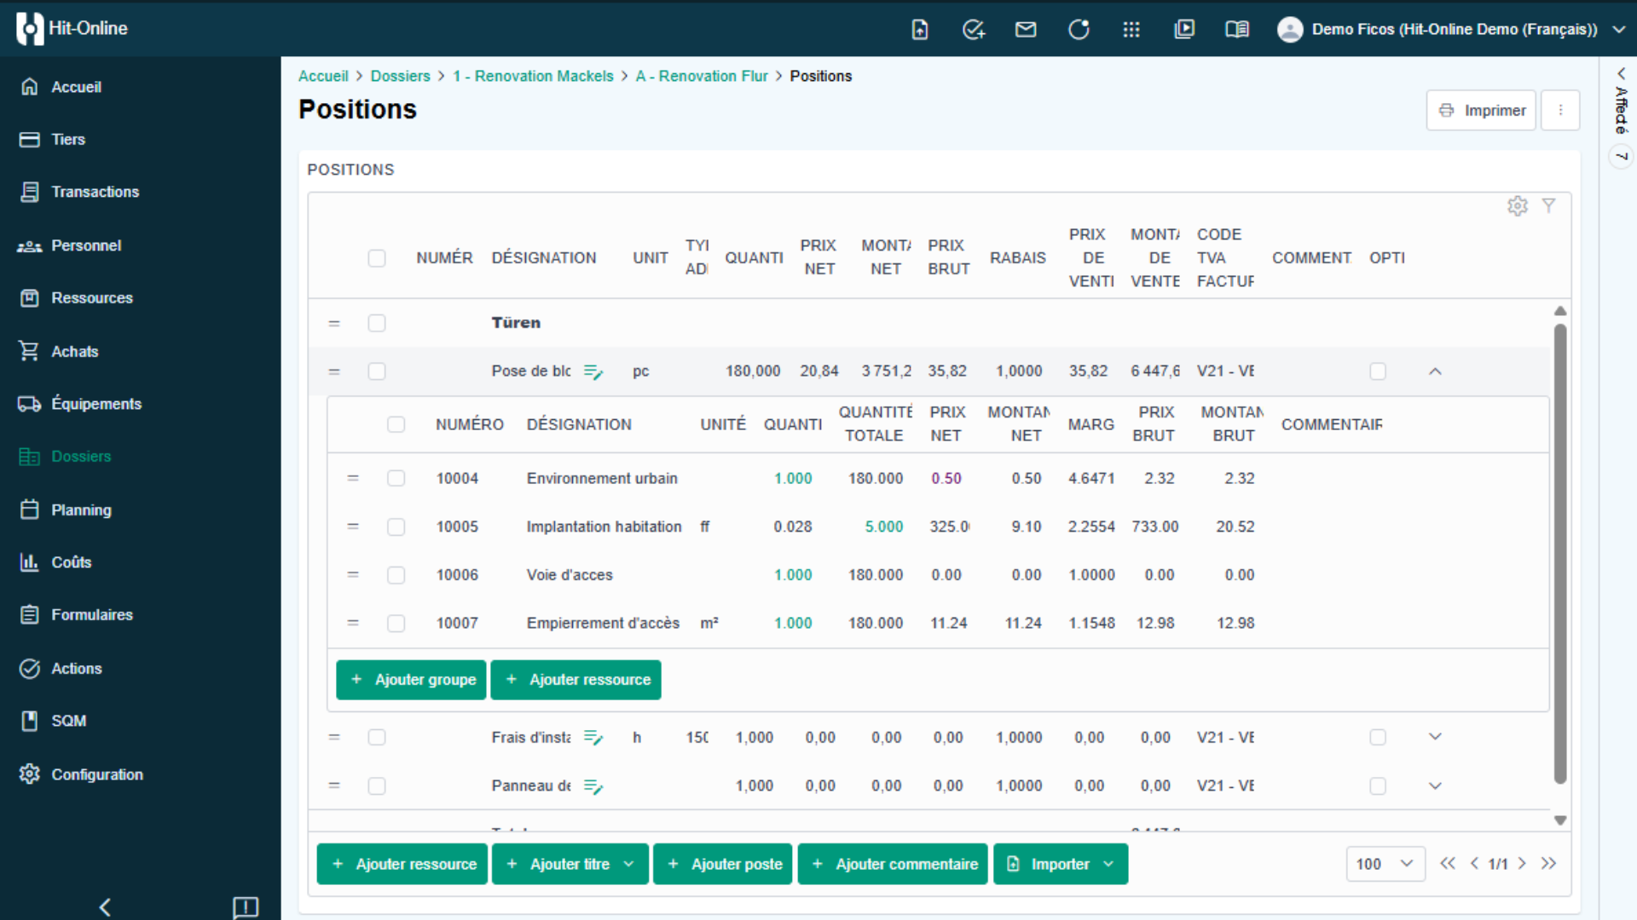Open SQM in the sidebar
Viewport: 1637px width, 920px height.
pos(68,721)
